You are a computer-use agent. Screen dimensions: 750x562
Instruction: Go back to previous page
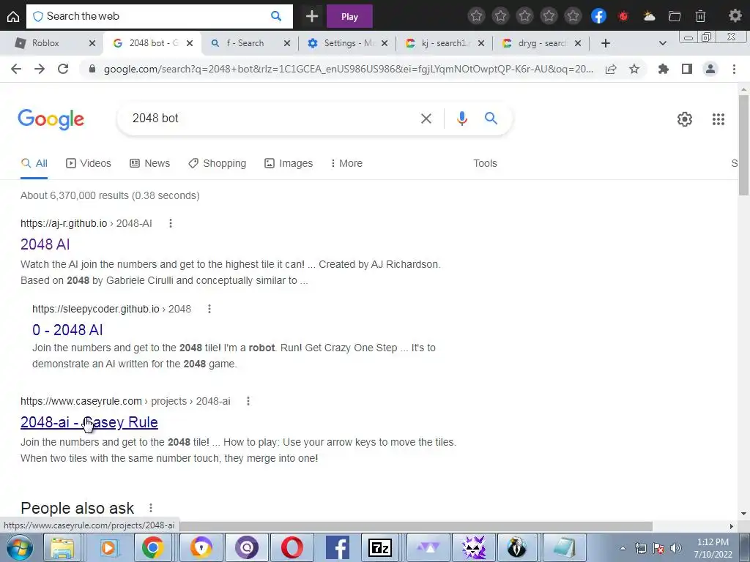[16, 69]
